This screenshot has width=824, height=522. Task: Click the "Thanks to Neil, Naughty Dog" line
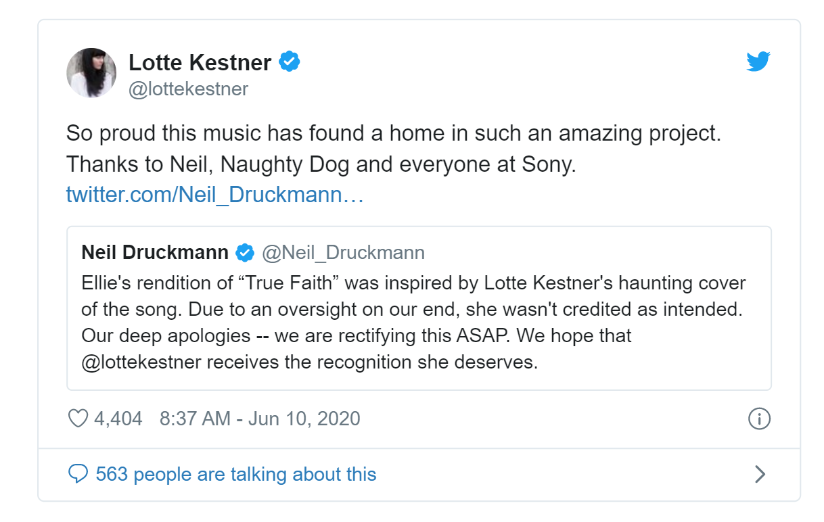(x=321, y=164)
